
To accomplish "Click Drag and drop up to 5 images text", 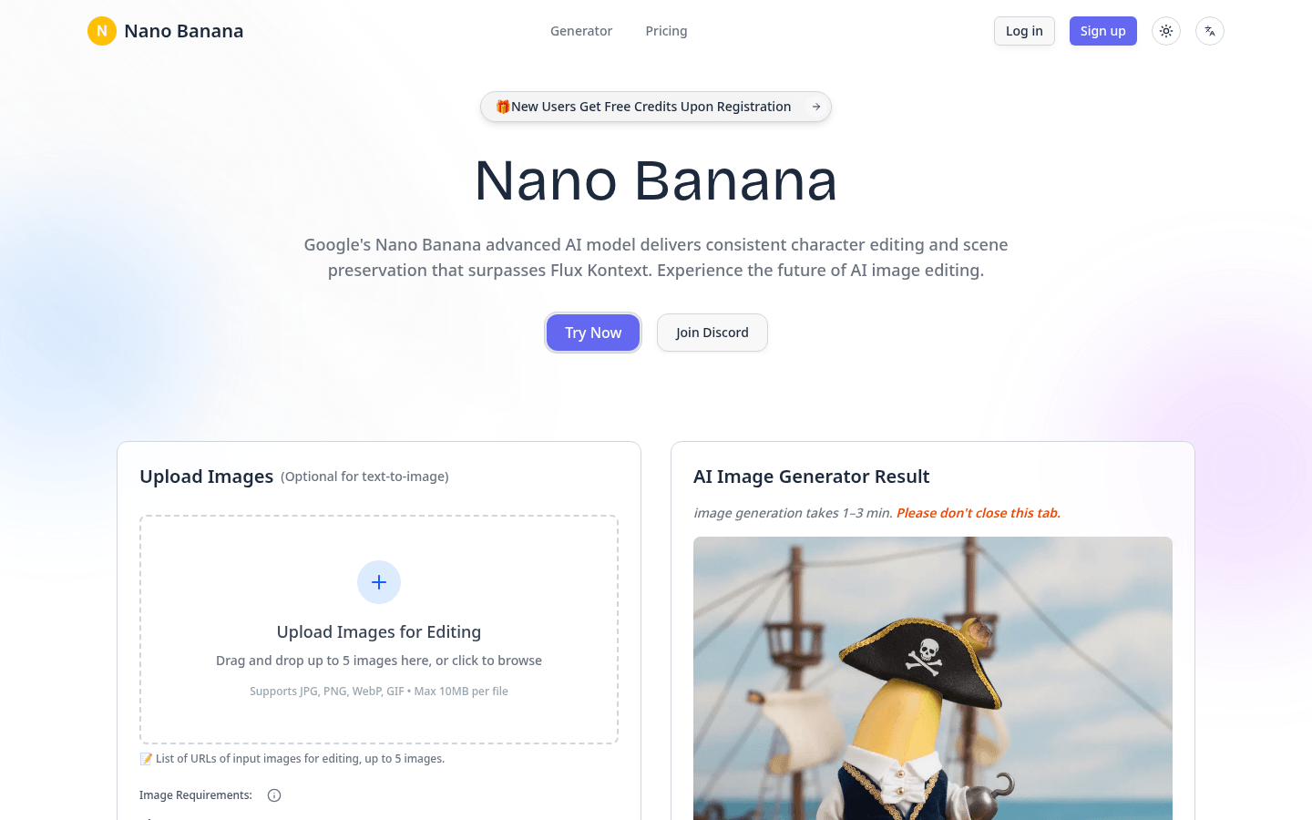I will click(x=379, y=661).
